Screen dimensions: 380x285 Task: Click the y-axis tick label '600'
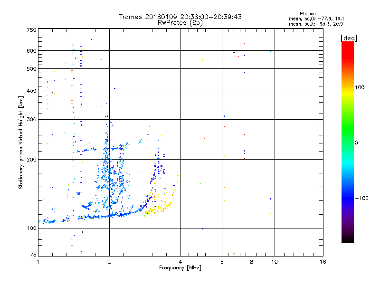click(x=31, y=51)
